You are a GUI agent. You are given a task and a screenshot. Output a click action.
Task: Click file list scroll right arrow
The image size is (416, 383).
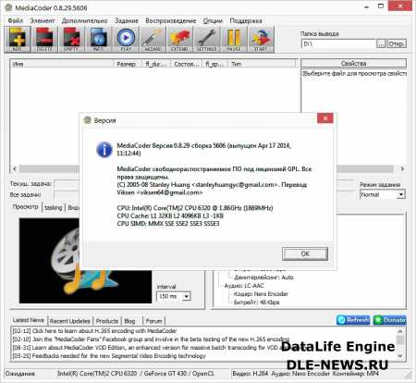[402, 168]
